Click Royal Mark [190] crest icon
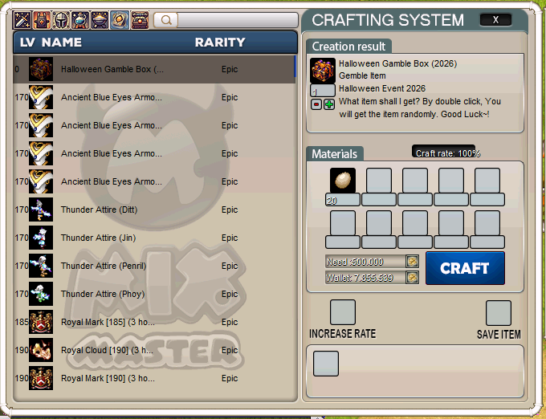This screenshot has width=546, height=419. tap(41, 378)
